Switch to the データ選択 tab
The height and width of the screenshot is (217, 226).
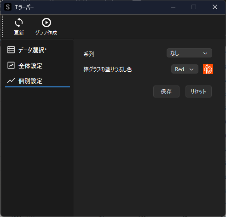(38, 50)
